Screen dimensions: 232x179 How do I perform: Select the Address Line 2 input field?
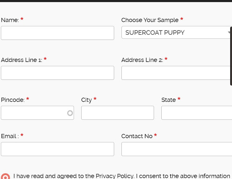tap(176, 73)
